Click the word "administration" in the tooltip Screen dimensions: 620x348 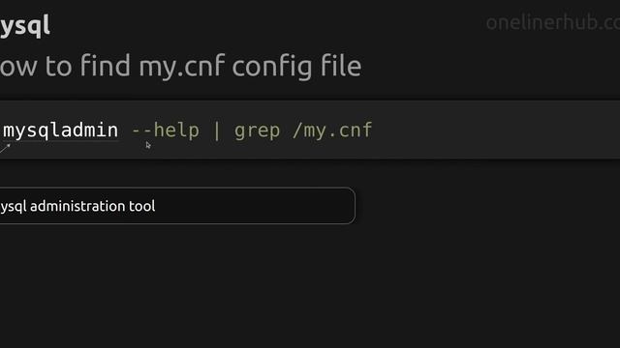click(x=78, y=206)
